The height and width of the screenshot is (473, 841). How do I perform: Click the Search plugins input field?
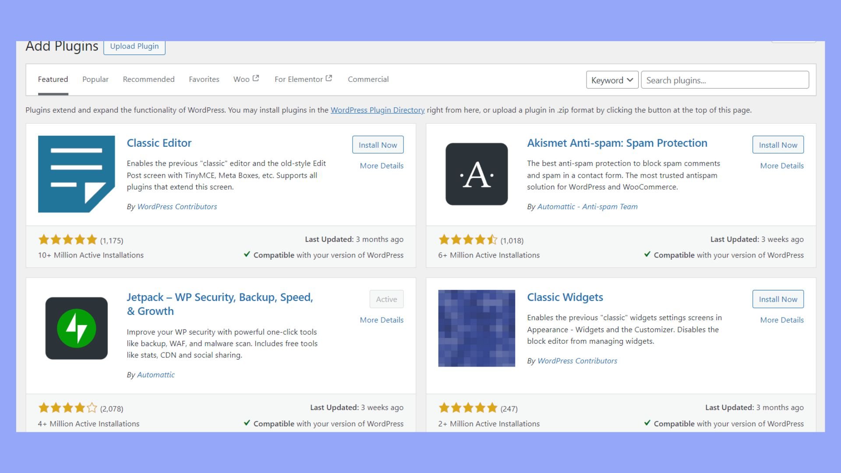(x=724, y=80)
